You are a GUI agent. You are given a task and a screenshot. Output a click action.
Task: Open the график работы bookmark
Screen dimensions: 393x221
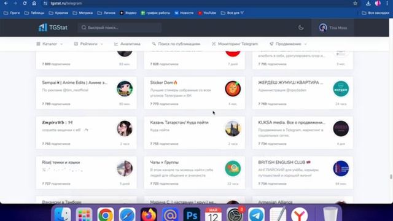(155, 13)
